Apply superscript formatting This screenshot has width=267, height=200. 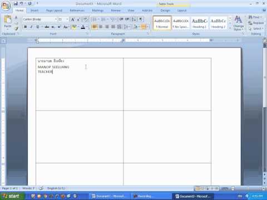tap(60, 27)
